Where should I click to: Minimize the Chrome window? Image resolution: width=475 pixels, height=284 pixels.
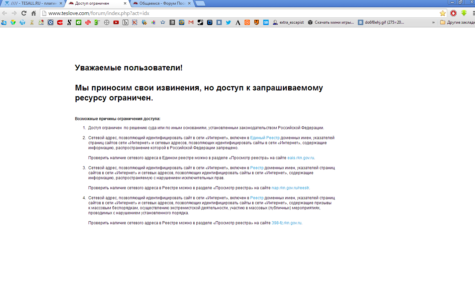point(452,2)
